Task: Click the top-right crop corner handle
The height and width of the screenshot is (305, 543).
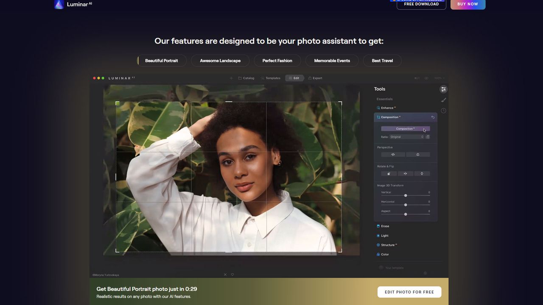Action: coord(341,102)
